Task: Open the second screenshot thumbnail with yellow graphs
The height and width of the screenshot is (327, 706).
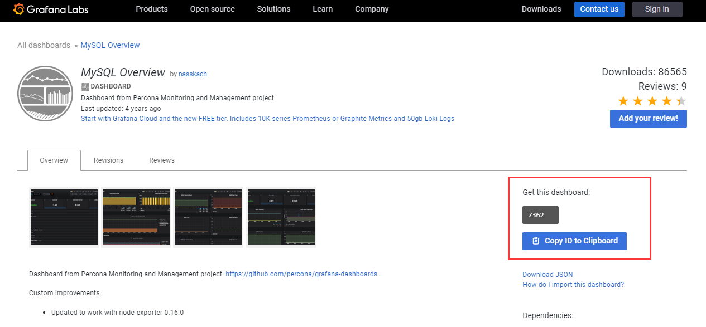Action: pyautogui.click(x=137, y=217)
